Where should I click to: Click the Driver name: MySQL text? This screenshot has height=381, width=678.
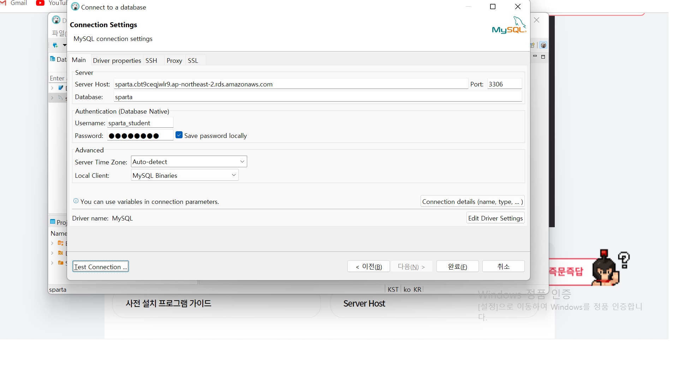[102, 218]
